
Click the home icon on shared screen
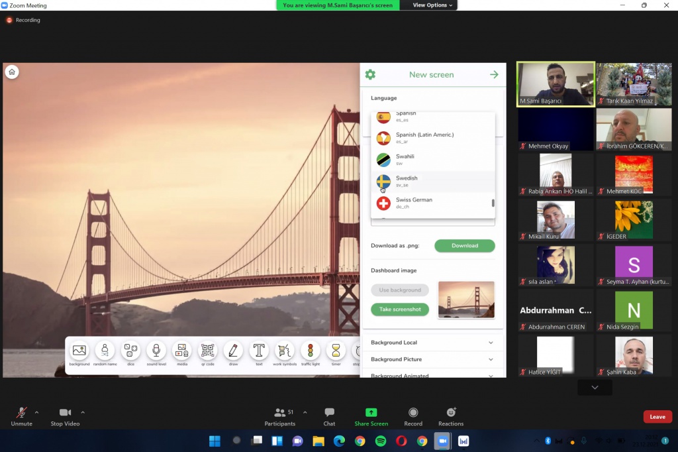click(x=12, y=72)
